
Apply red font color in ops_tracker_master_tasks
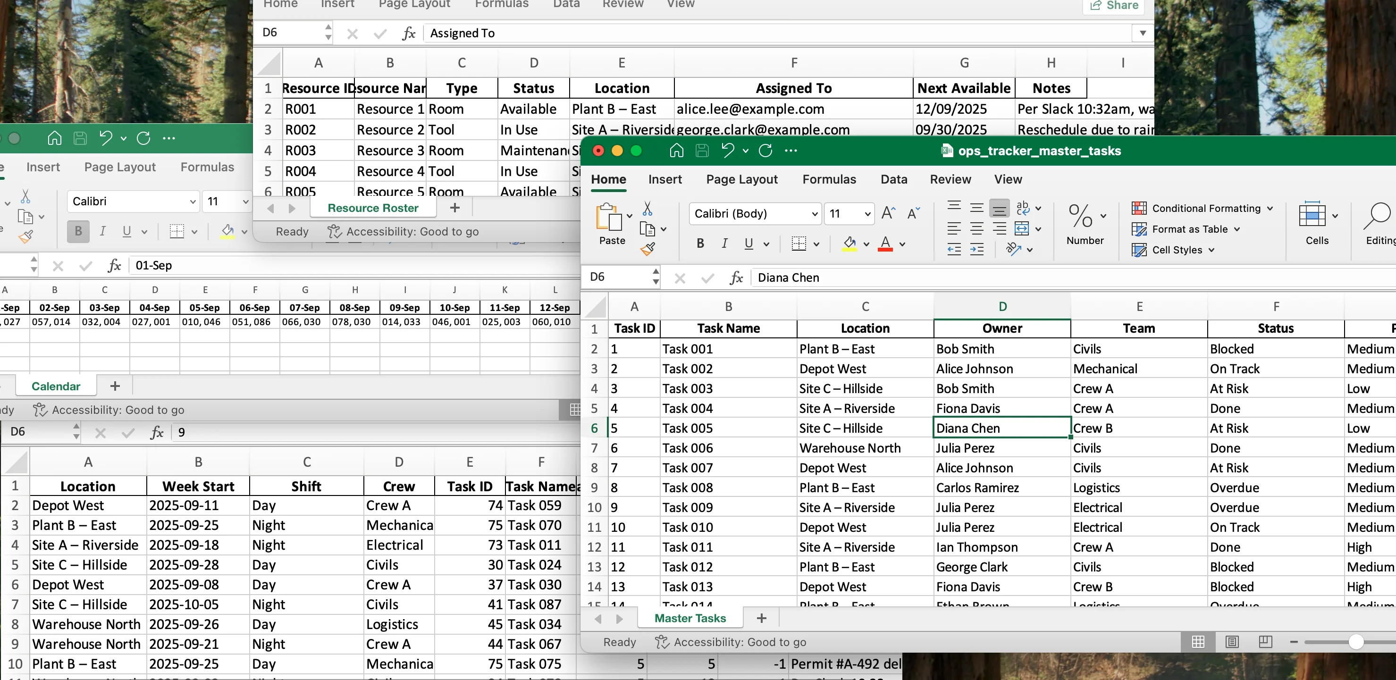coord(885,244)
